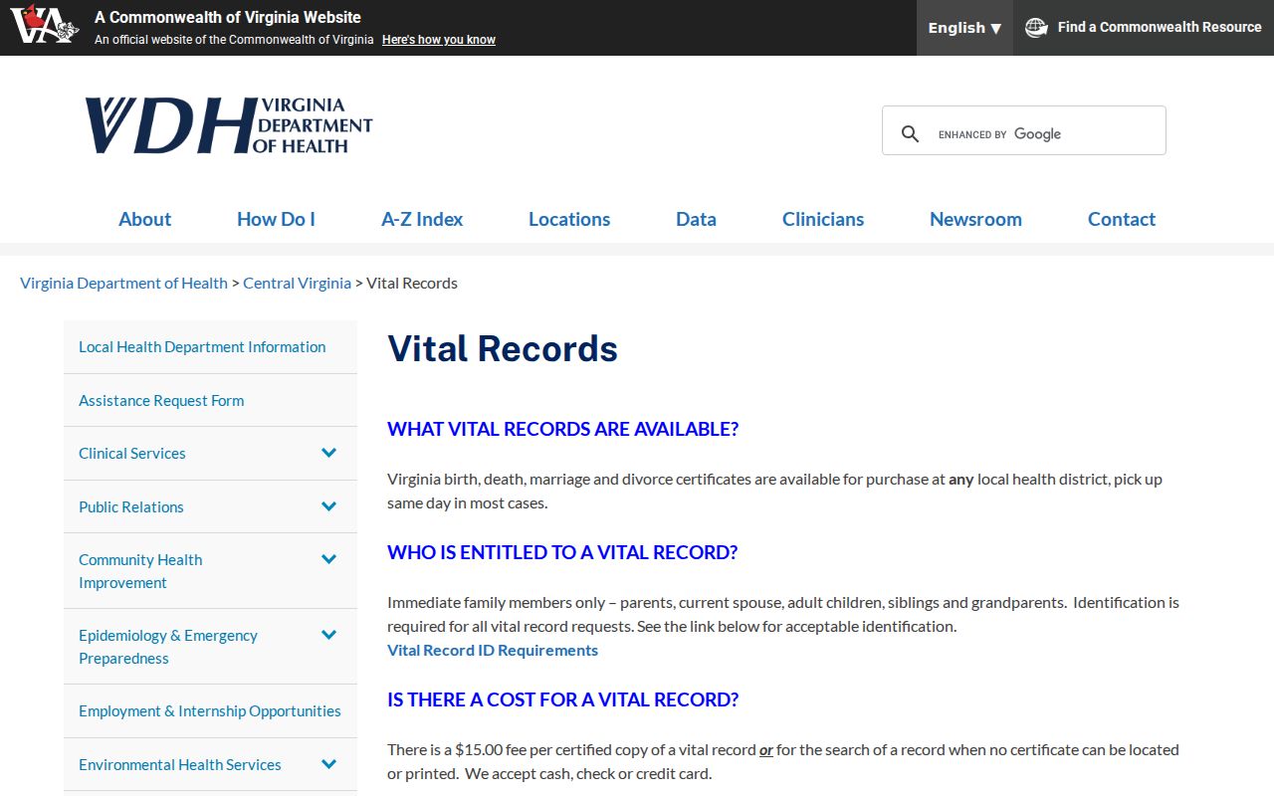Visit the Newsroom navigation item
Screen dimensions: 1274x796
(975, 219)
